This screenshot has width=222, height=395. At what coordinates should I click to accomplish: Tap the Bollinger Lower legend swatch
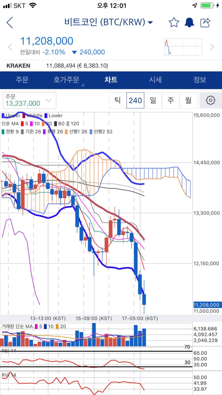tap(46, 116)
